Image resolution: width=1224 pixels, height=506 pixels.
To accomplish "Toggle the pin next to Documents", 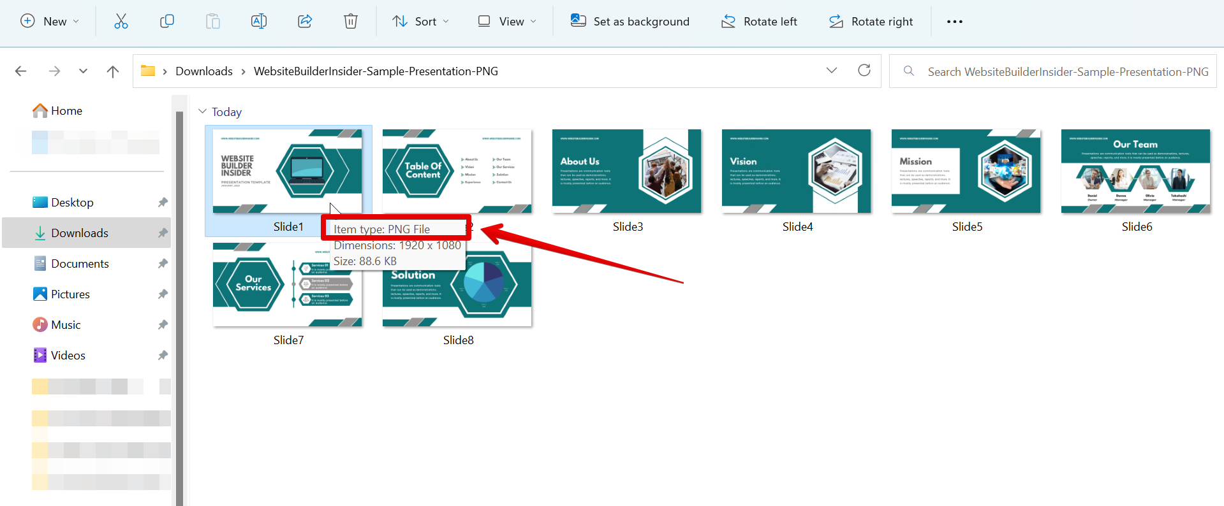I will pyautogui.click(x=163, y=264).
